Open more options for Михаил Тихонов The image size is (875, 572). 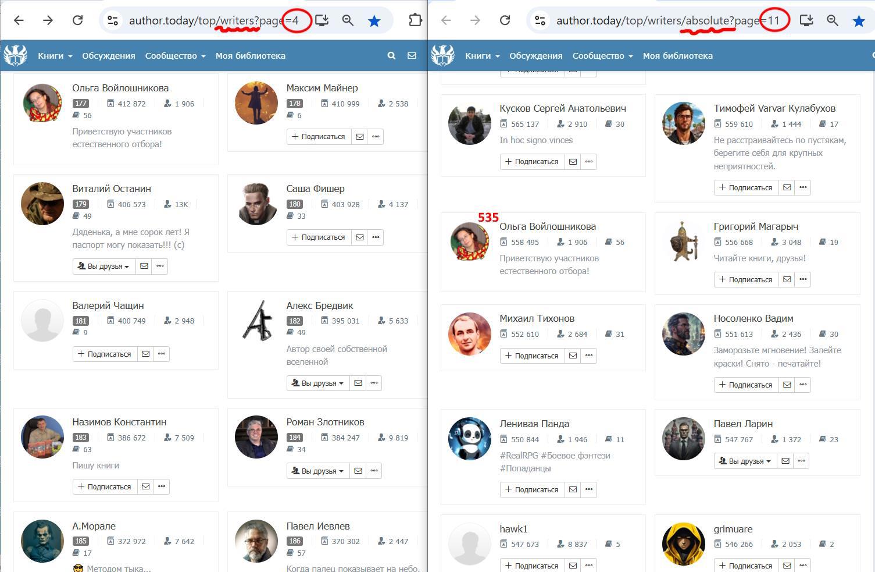tap(589, 356)
